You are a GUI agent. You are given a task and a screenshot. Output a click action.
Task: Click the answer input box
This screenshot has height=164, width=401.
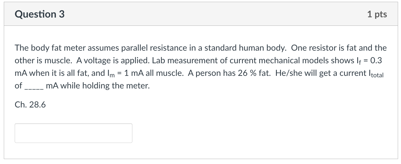click(73, 133)
